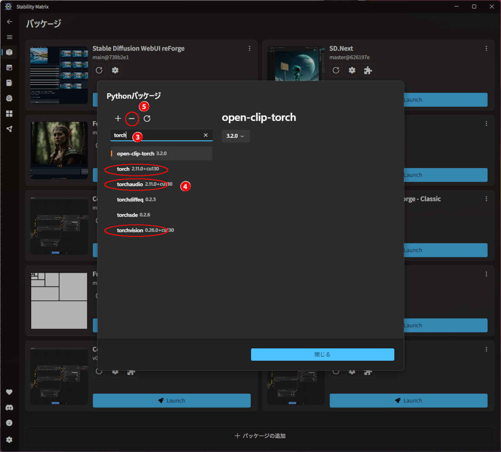Click the gray placeholder grid thumbnail
This screenshot has height=452, width=501.
coord(59,301)
